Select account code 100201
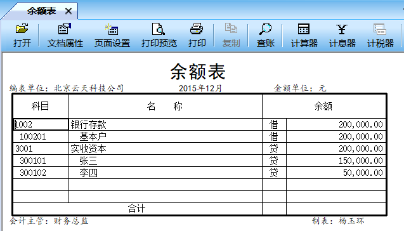Screen dimensions: 404x231 click(41, 136)
